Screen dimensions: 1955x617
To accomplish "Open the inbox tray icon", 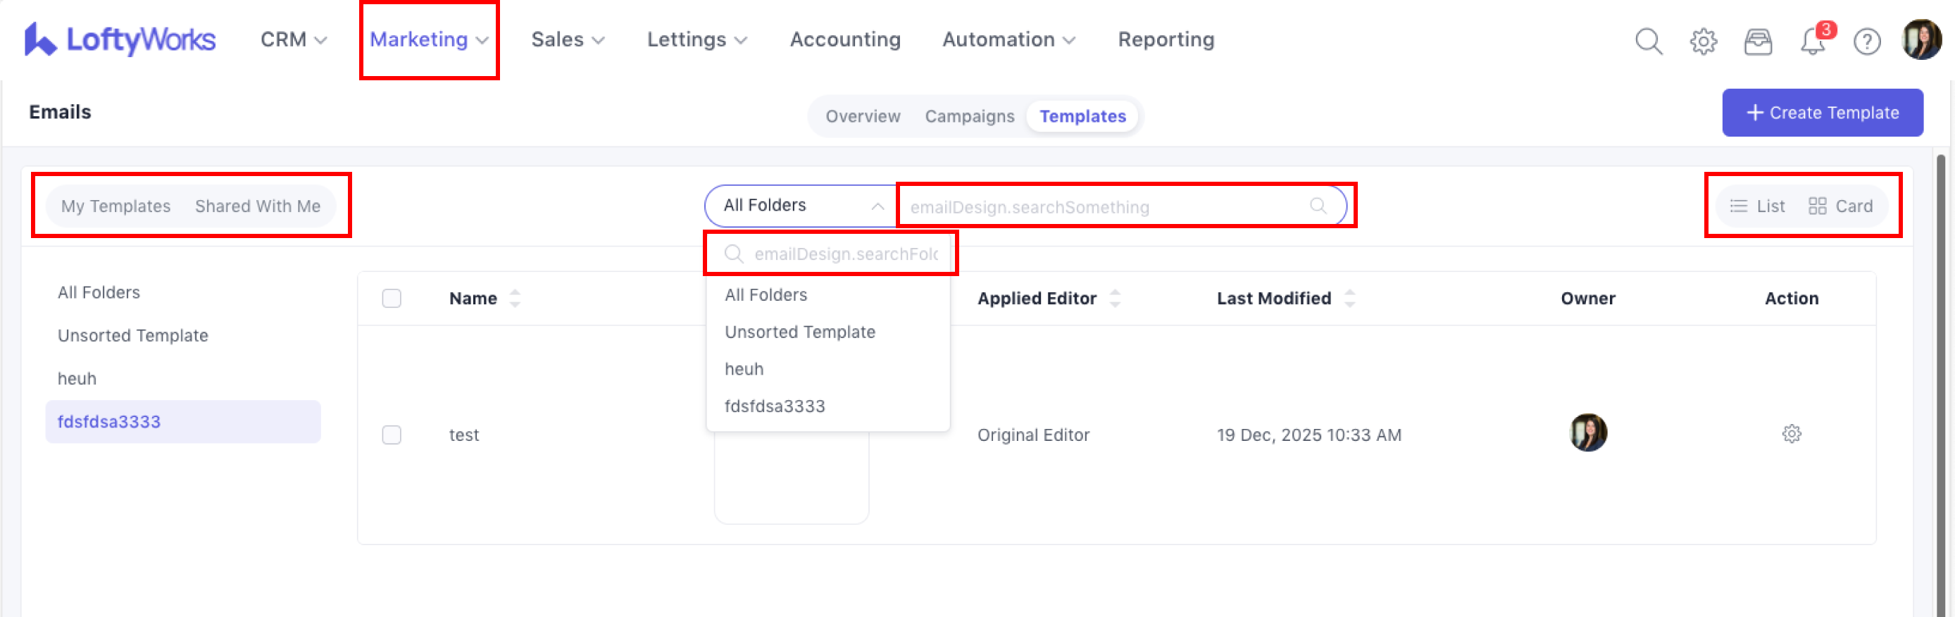I will (x=1758, y=41).
